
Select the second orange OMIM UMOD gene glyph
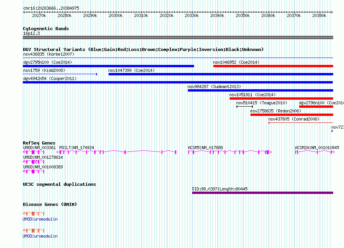click(34, 231)
